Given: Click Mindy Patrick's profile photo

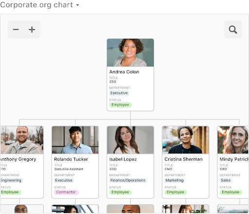Looking at the screenshot, I should (x=233, y=140).
